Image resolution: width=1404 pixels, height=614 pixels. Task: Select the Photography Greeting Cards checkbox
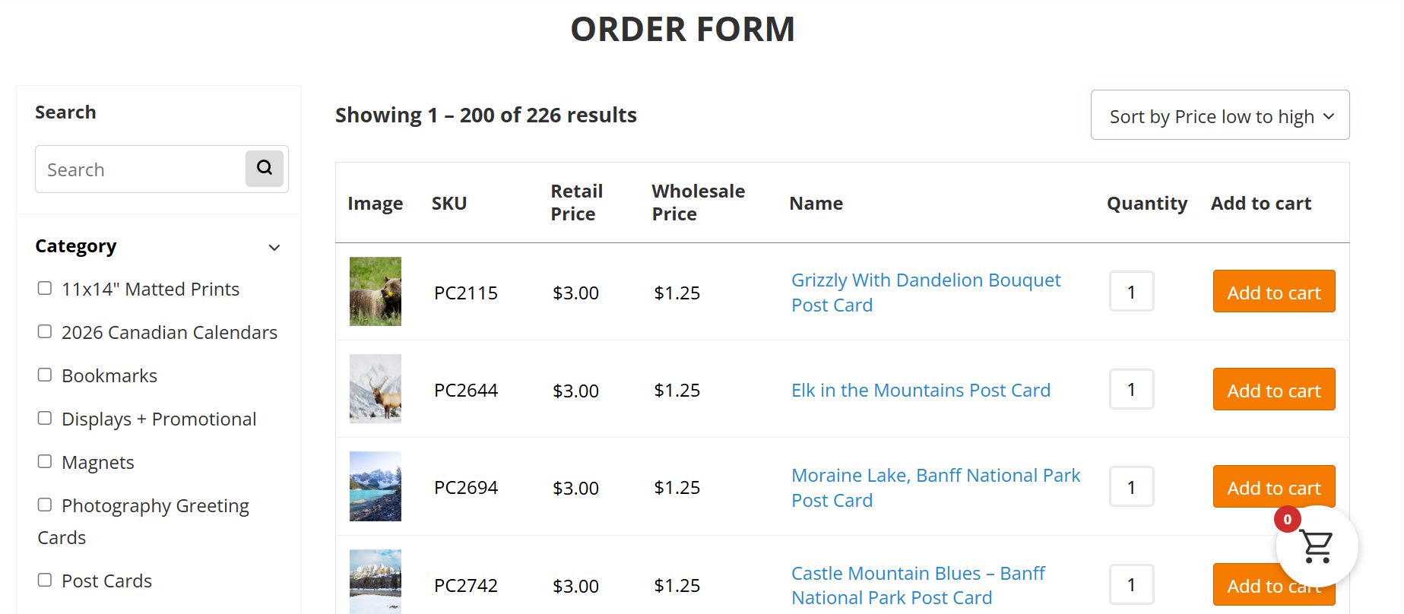pyautogui.click(x=45, y=504)
